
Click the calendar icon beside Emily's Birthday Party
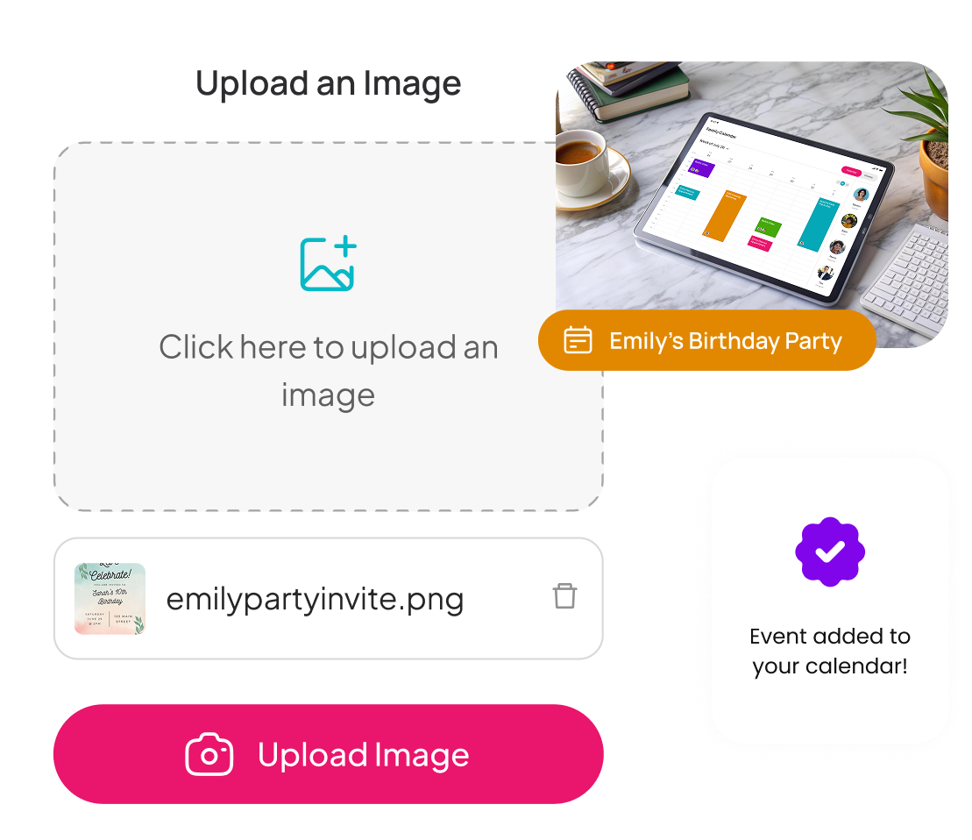(578, 340)
